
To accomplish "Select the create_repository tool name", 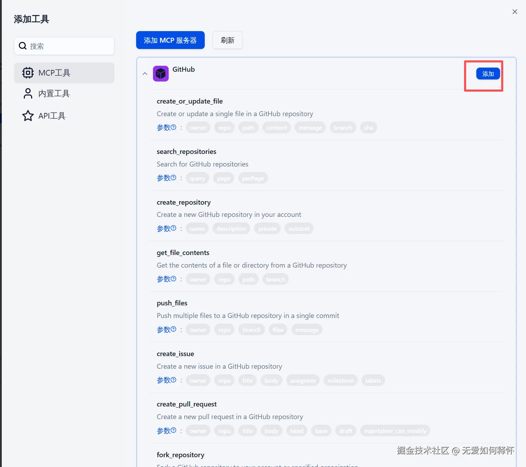I will [x=184, y=202].
